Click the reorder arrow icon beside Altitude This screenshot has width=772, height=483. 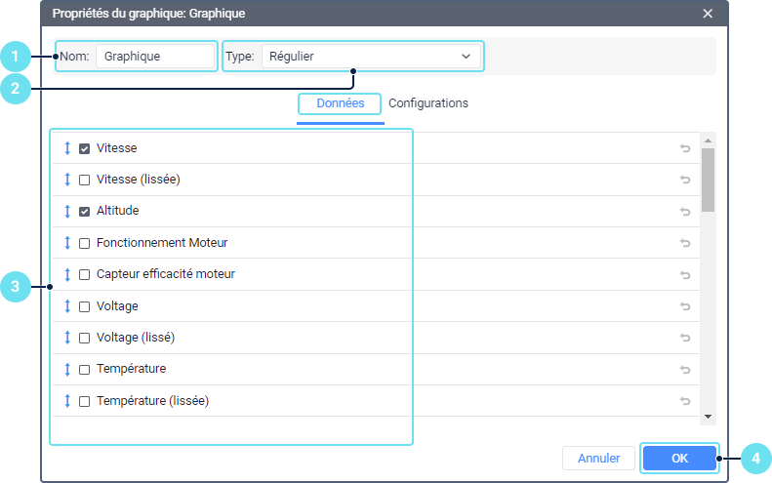tap(67, 211)
